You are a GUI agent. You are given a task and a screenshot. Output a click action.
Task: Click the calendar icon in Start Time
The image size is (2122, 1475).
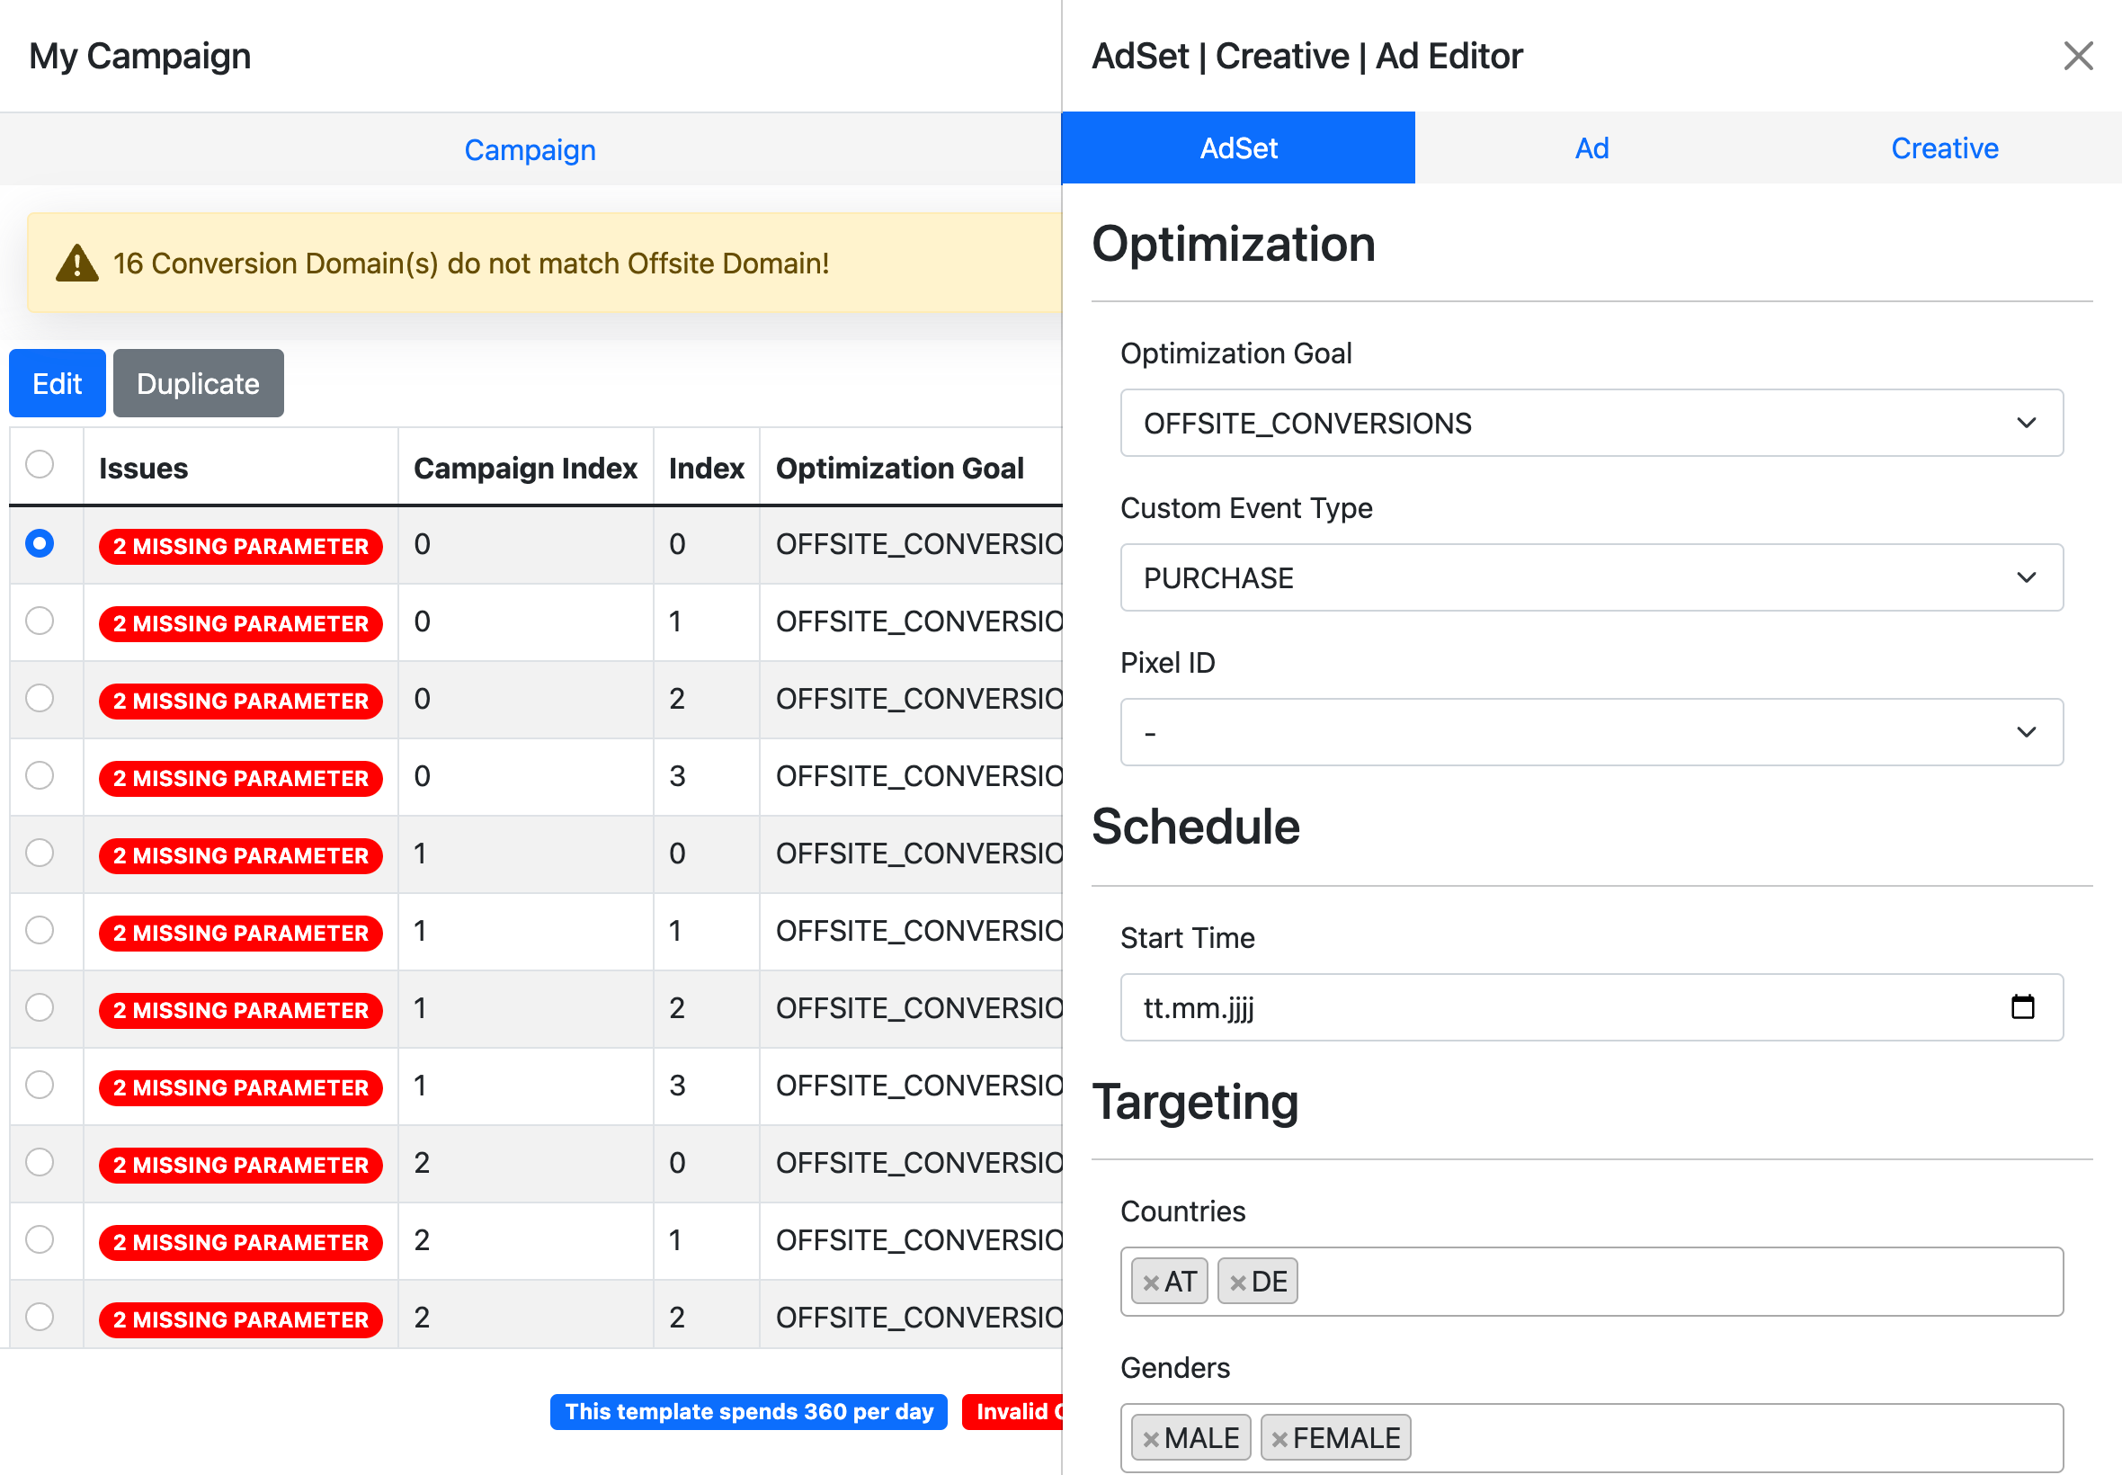(2022, 1006)
